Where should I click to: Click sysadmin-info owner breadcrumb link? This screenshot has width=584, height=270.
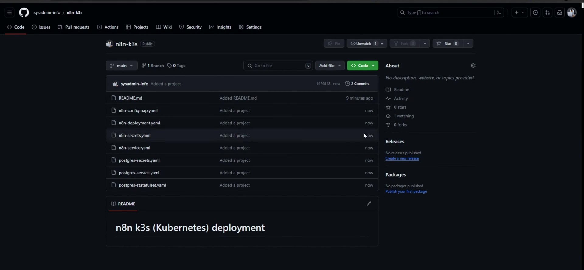click(x=47, y=12)
